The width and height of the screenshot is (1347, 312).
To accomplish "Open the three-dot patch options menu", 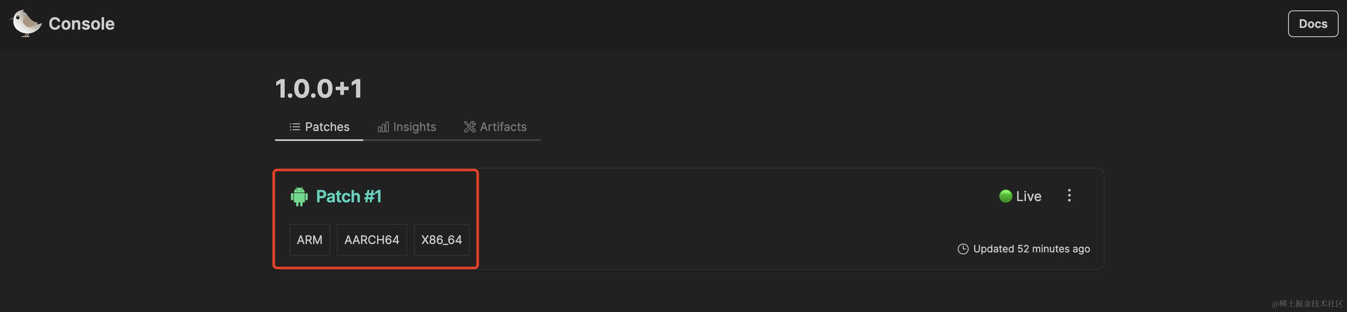I will (1069, 196).
